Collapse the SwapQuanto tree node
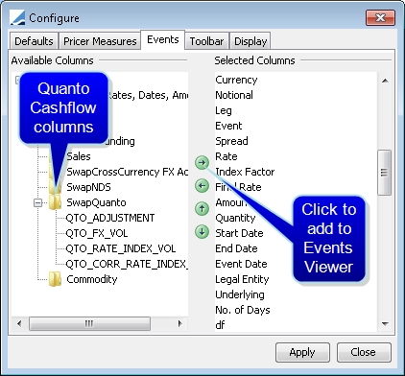Screen dimensions: 405x376 tap(37, 202)
